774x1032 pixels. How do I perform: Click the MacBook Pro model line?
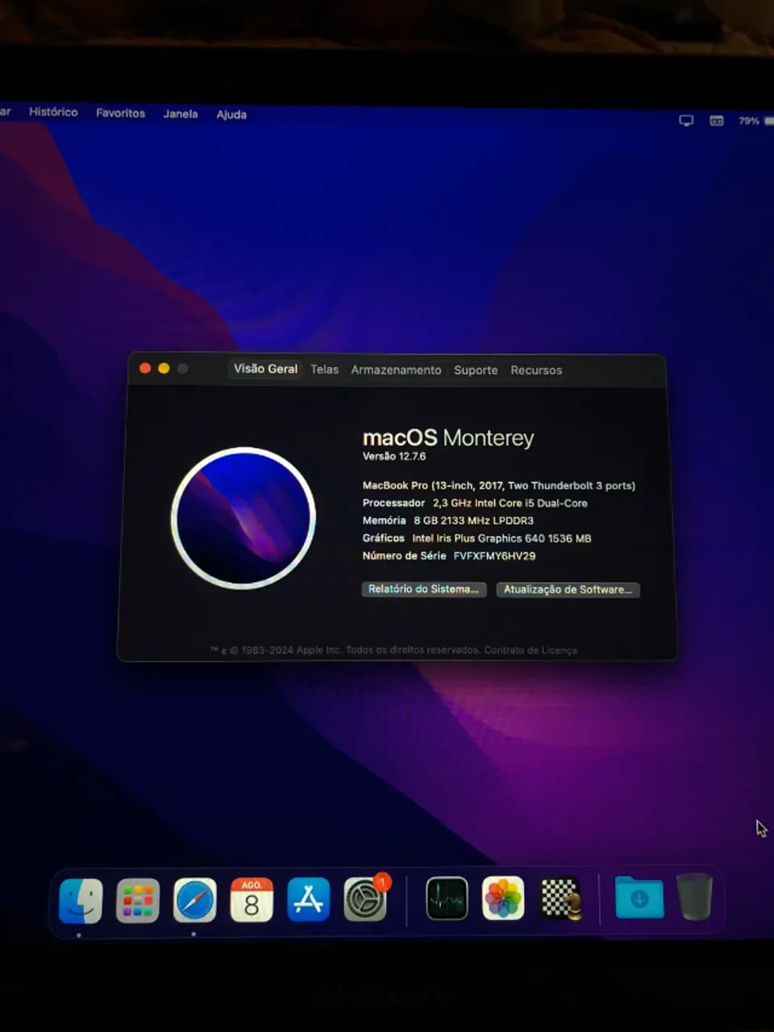(x=499, y=485)
